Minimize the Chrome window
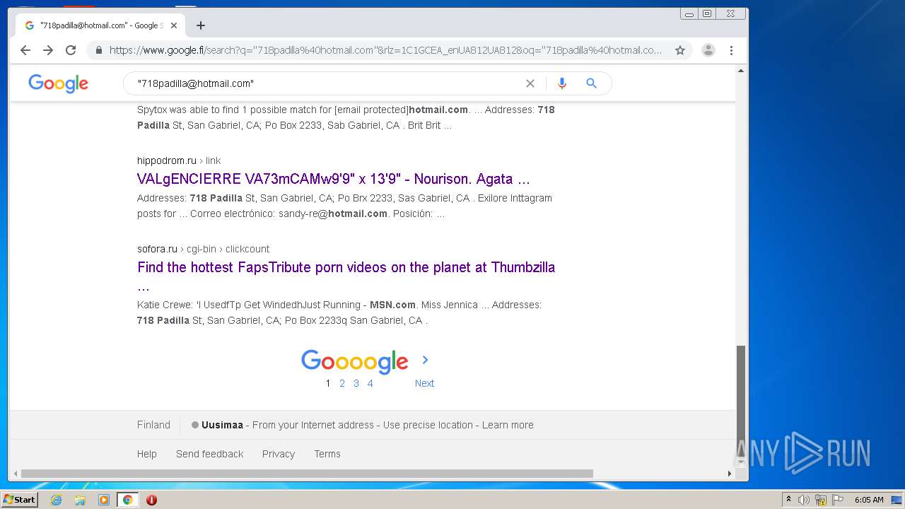This screenshot has height=509, width=905. click(689, 13)
